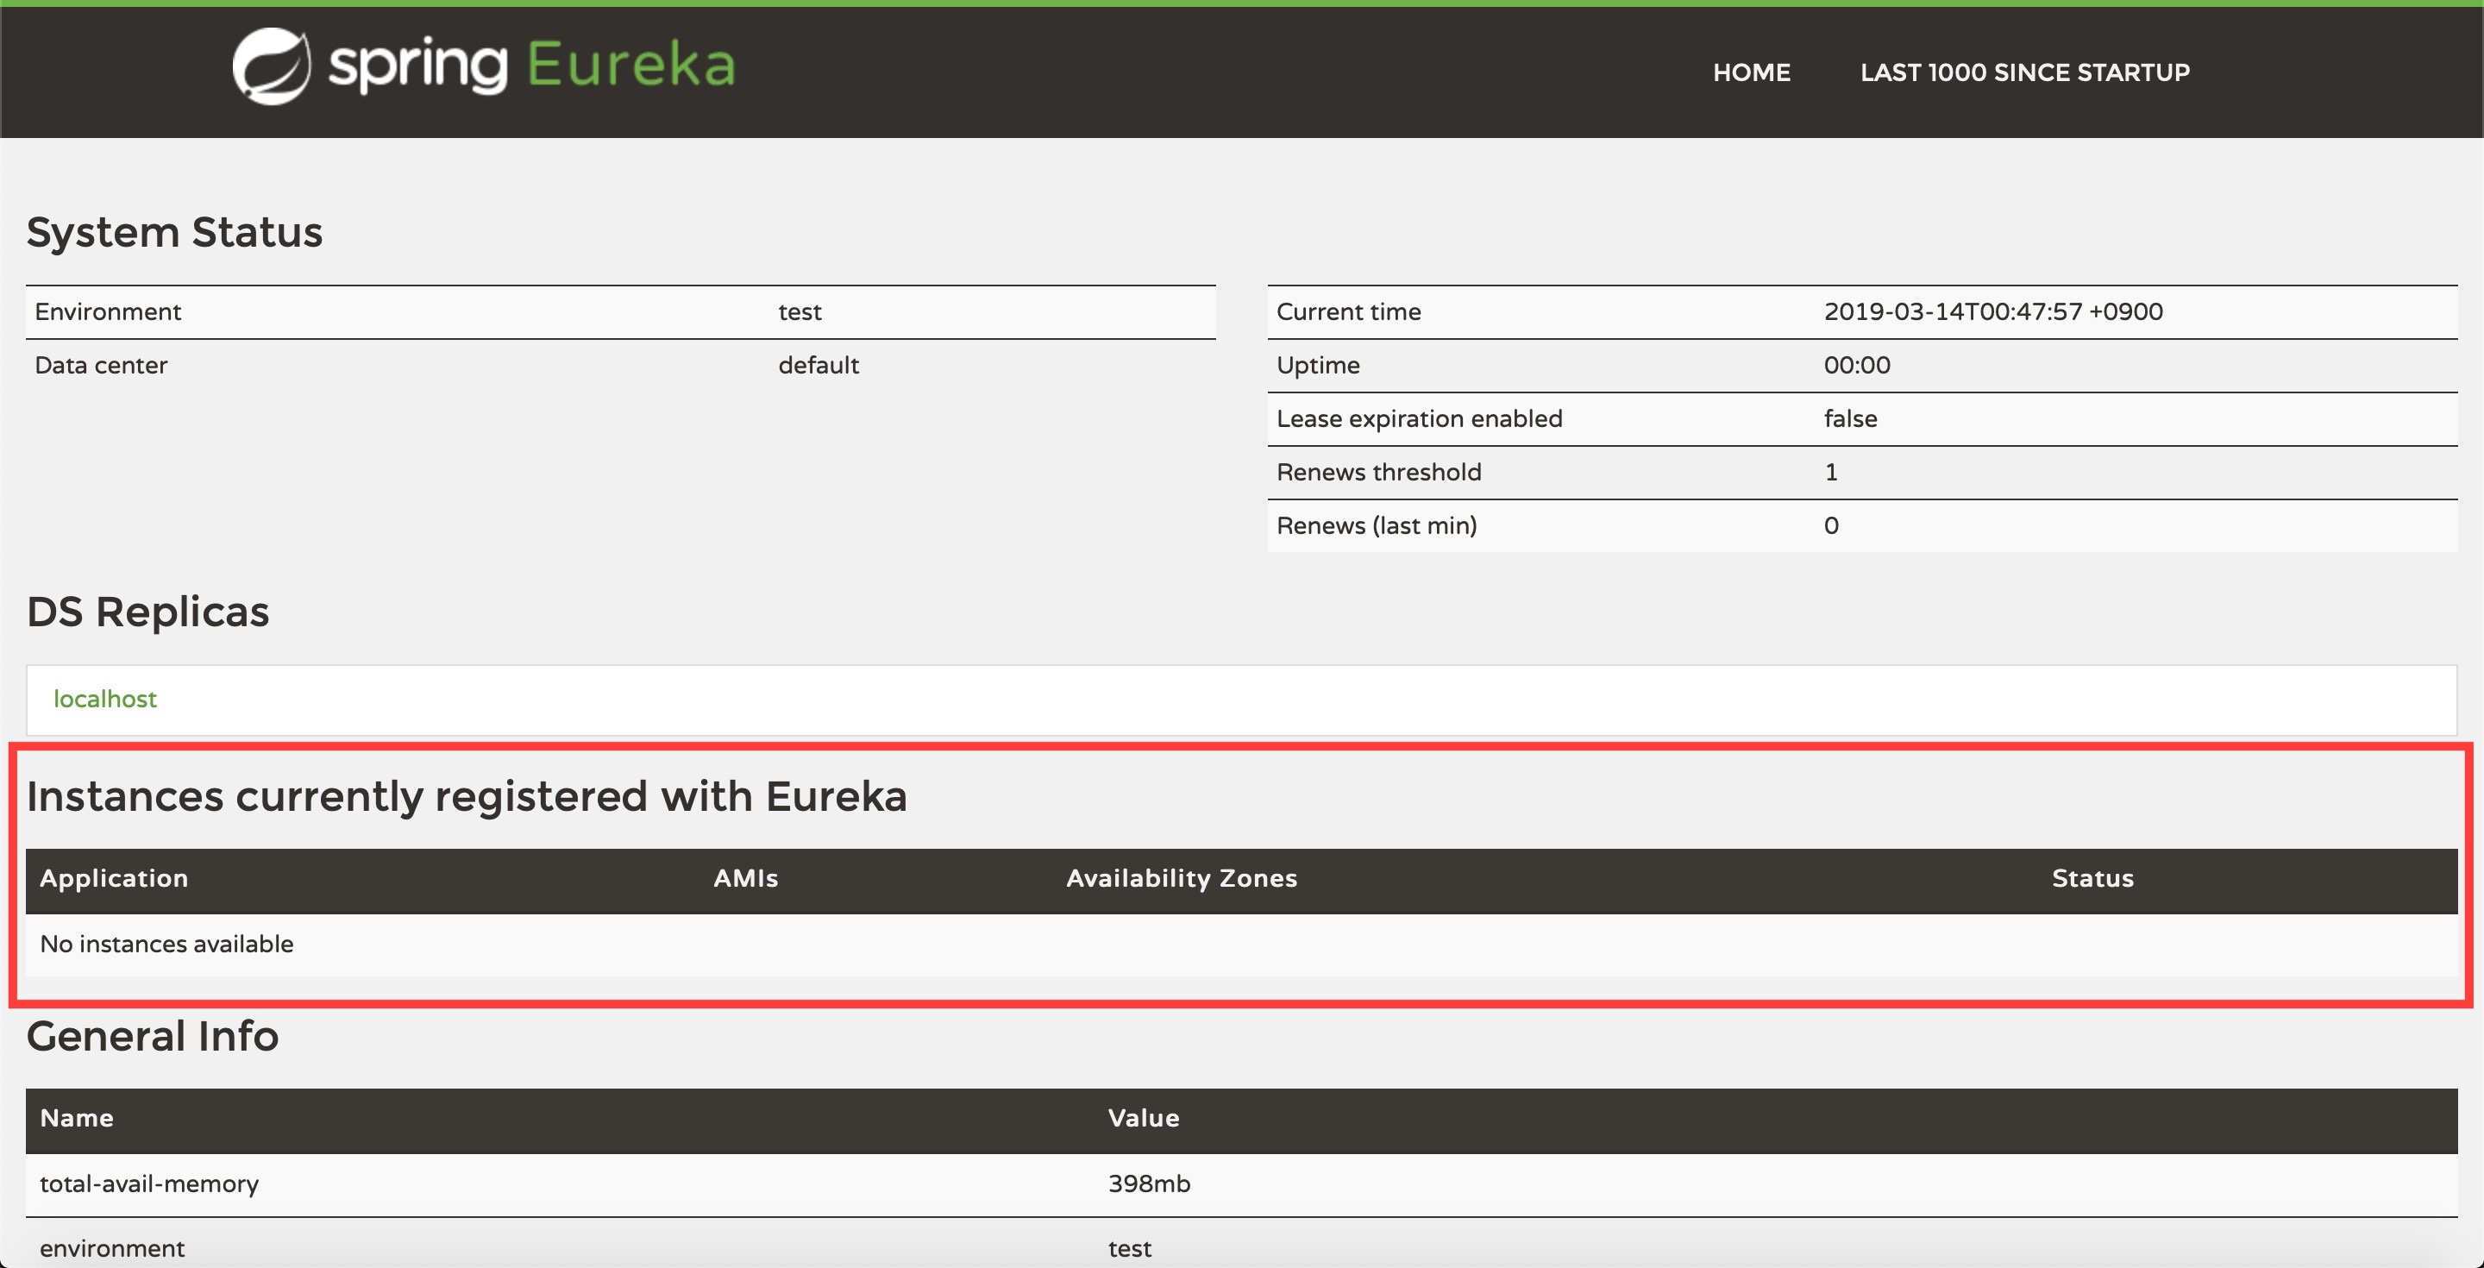Viewport: 2484px width, 1268px height.
Task: Click the Spring leaf logo icon
Action: 271,66
